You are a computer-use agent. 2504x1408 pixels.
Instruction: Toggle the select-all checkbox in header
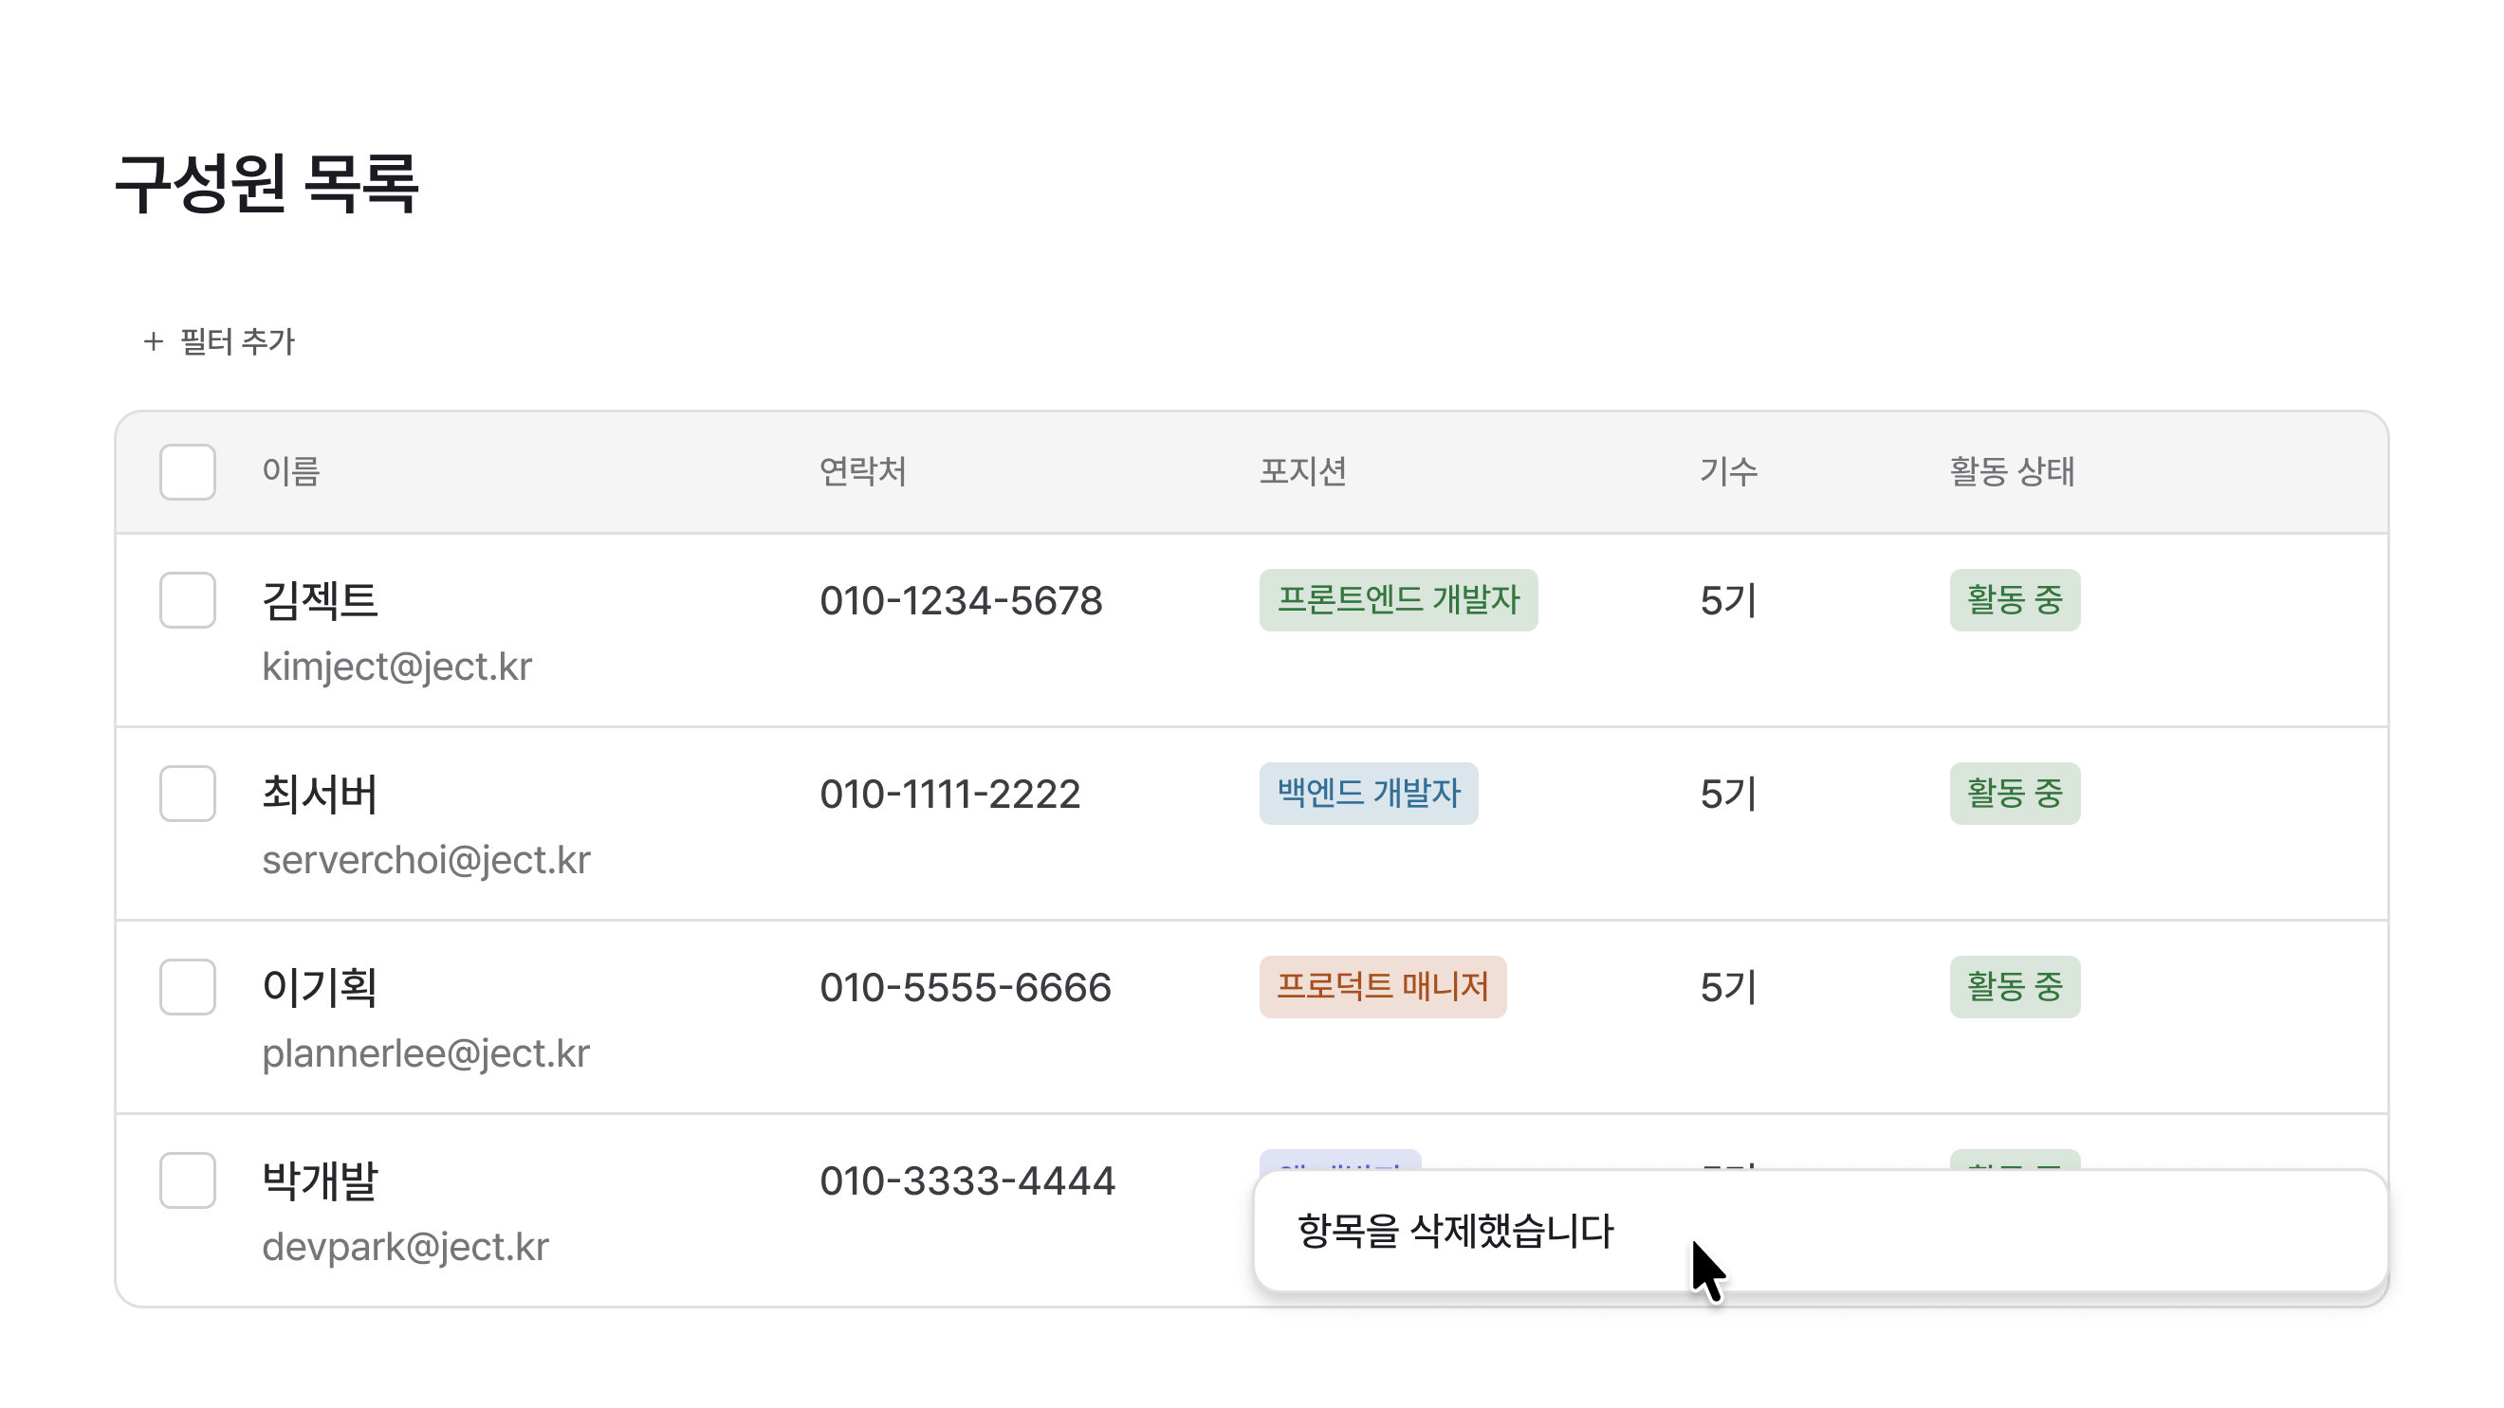tap(188, 472)
